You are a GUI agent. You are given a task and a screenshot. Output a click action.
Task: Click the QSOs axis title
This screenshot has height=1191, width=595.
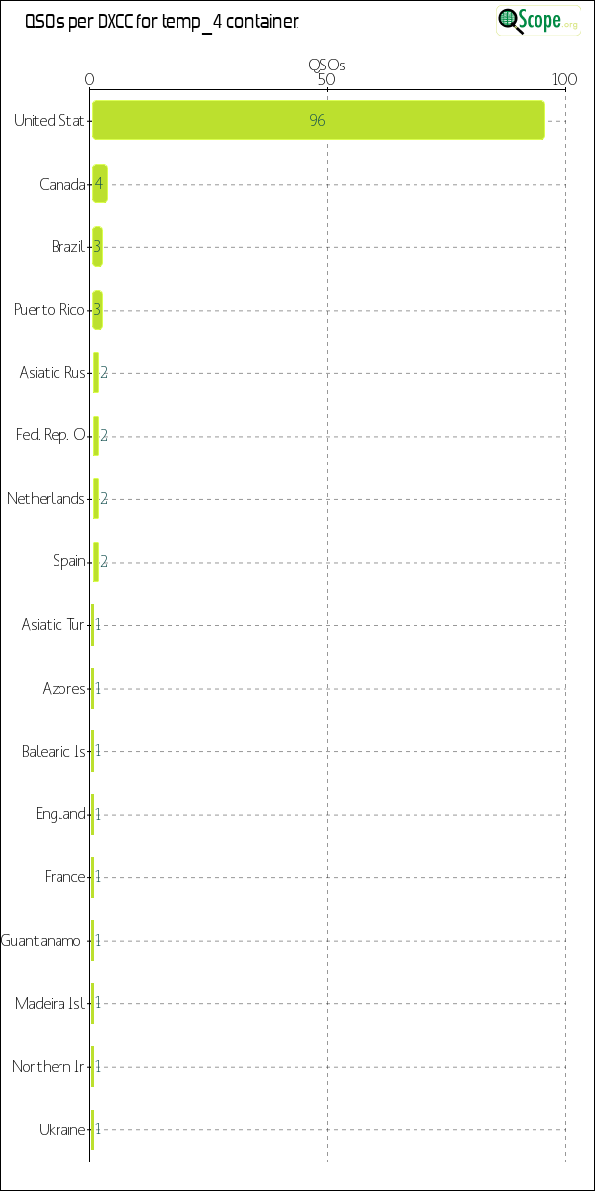[x=327, y=65]
